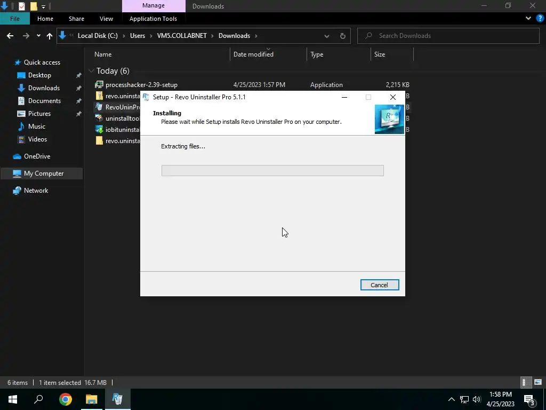Click the pin icon beside Pictures

(x=79, y=114)
